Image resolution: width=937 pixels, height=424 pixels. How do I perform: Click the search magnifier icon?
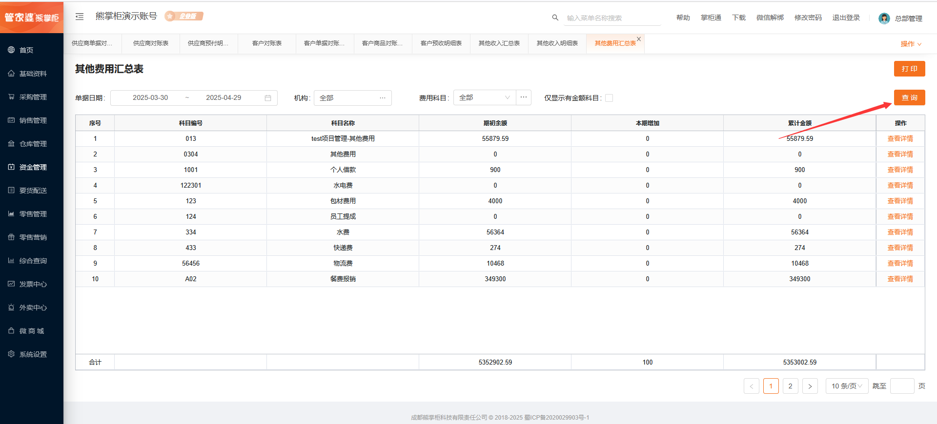(x=555, y=18)
